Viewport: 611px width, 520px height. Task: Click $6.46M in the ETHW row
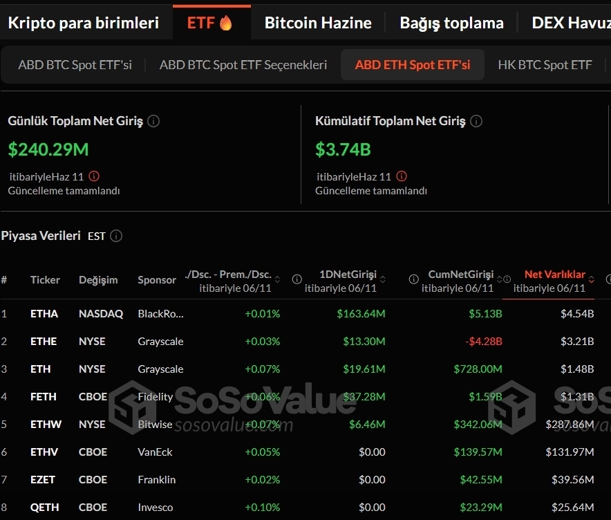367,425
